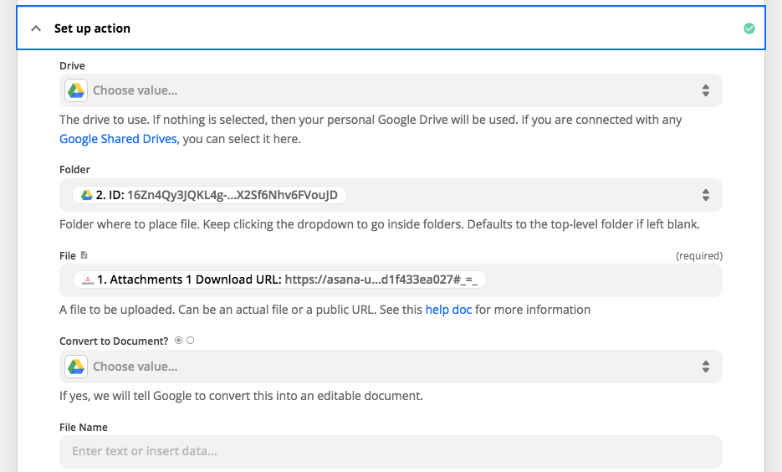Click the Set up action header title
This screenshot has height=472, width=782.
tap(92, 28)
